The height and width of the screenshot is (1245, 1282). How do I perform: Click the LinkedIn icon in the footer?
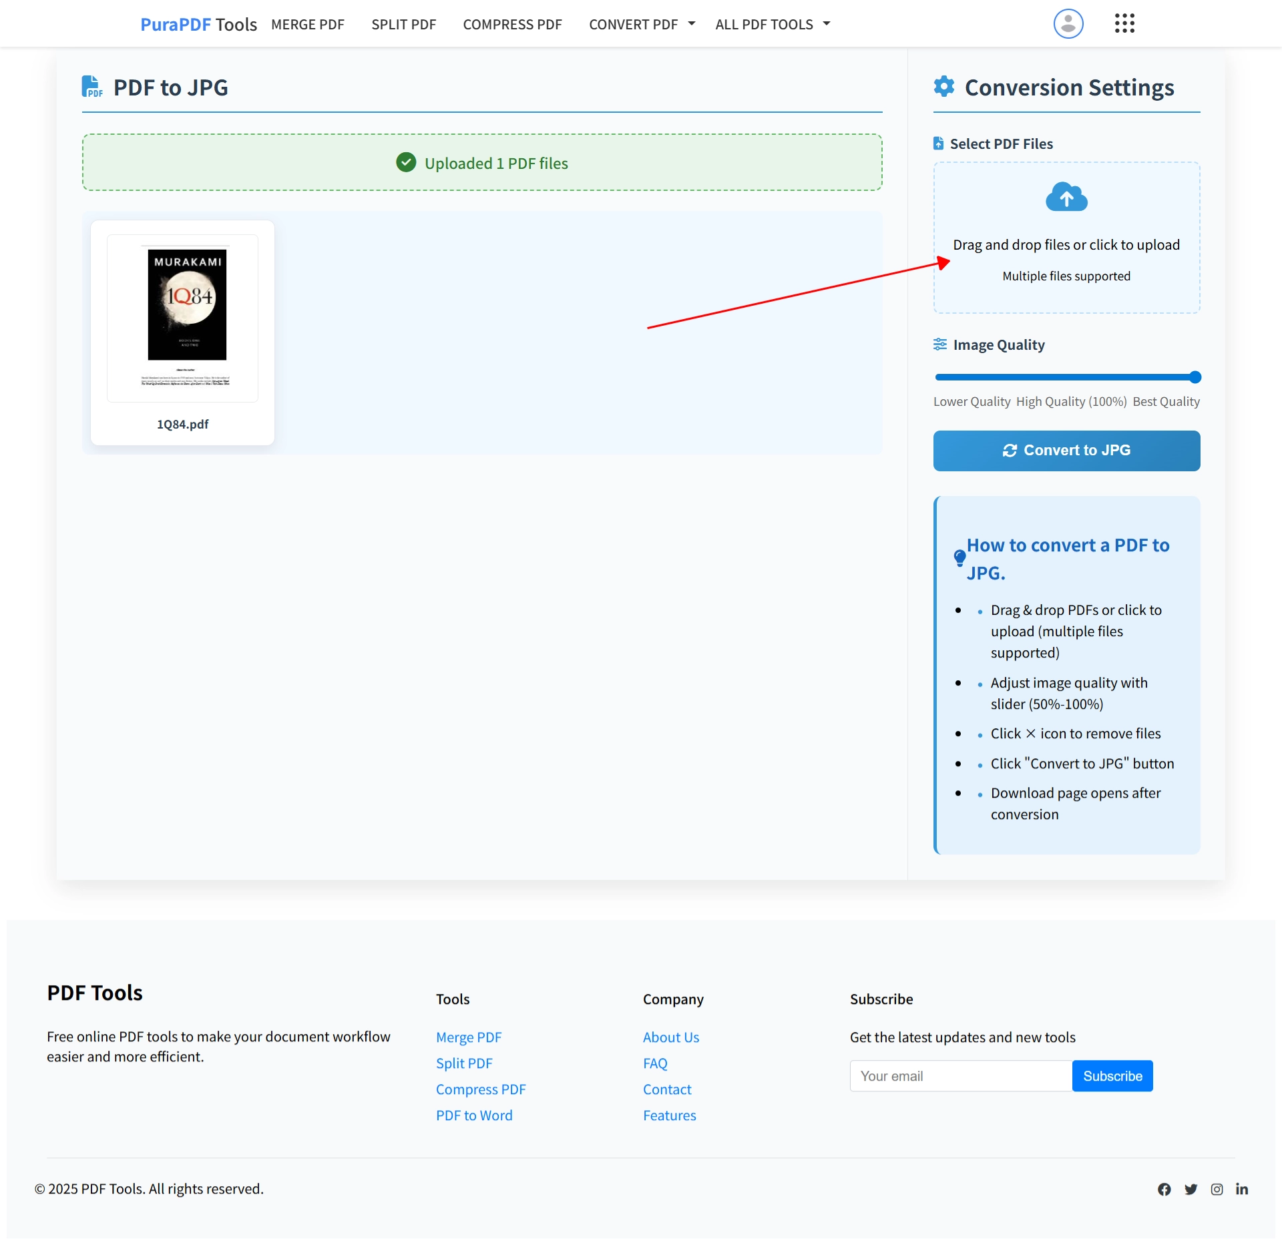pyautogui.click(x=1243, y=1189)
